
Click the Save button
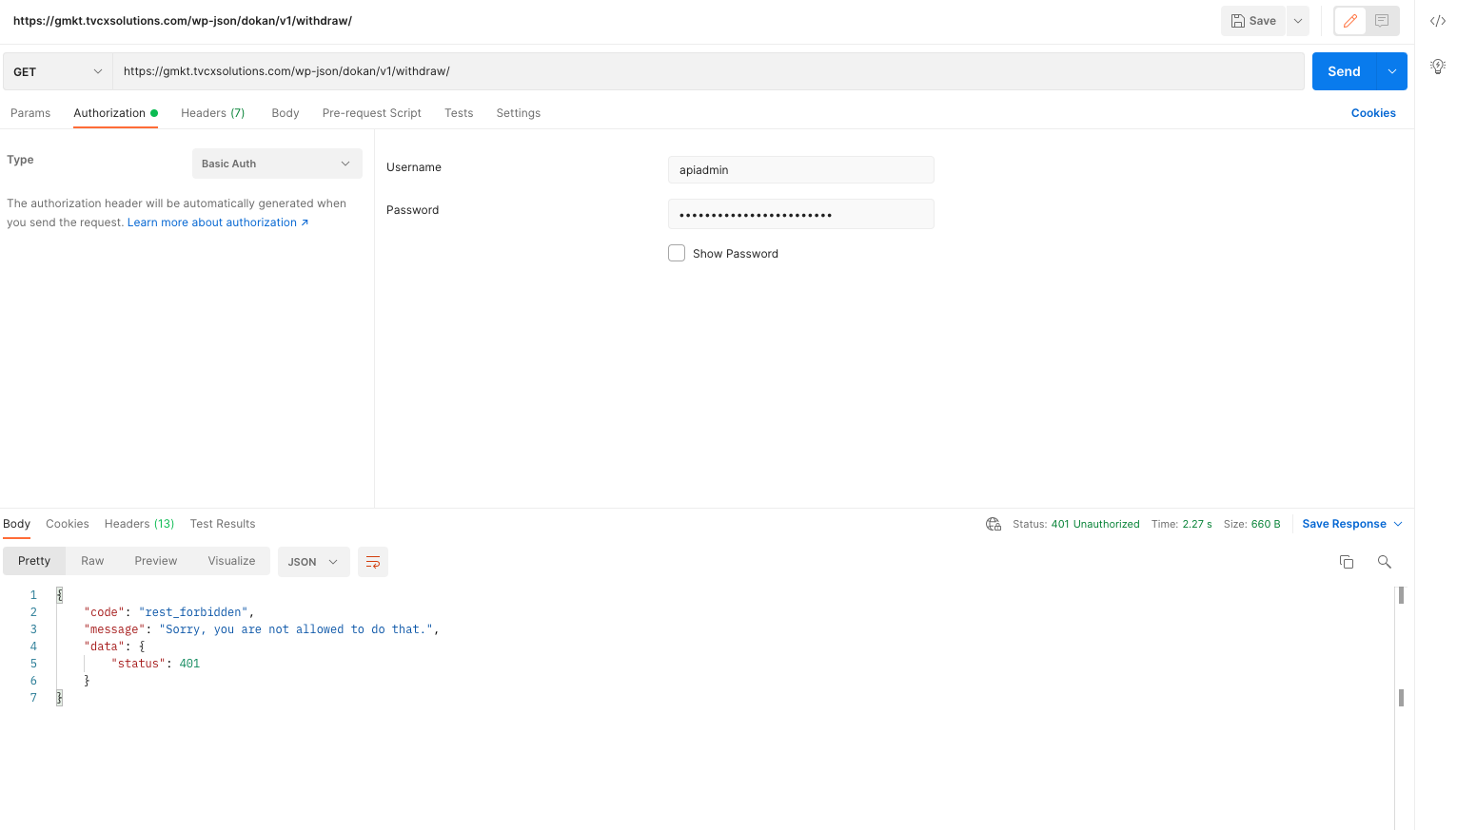coord(1253,21)
